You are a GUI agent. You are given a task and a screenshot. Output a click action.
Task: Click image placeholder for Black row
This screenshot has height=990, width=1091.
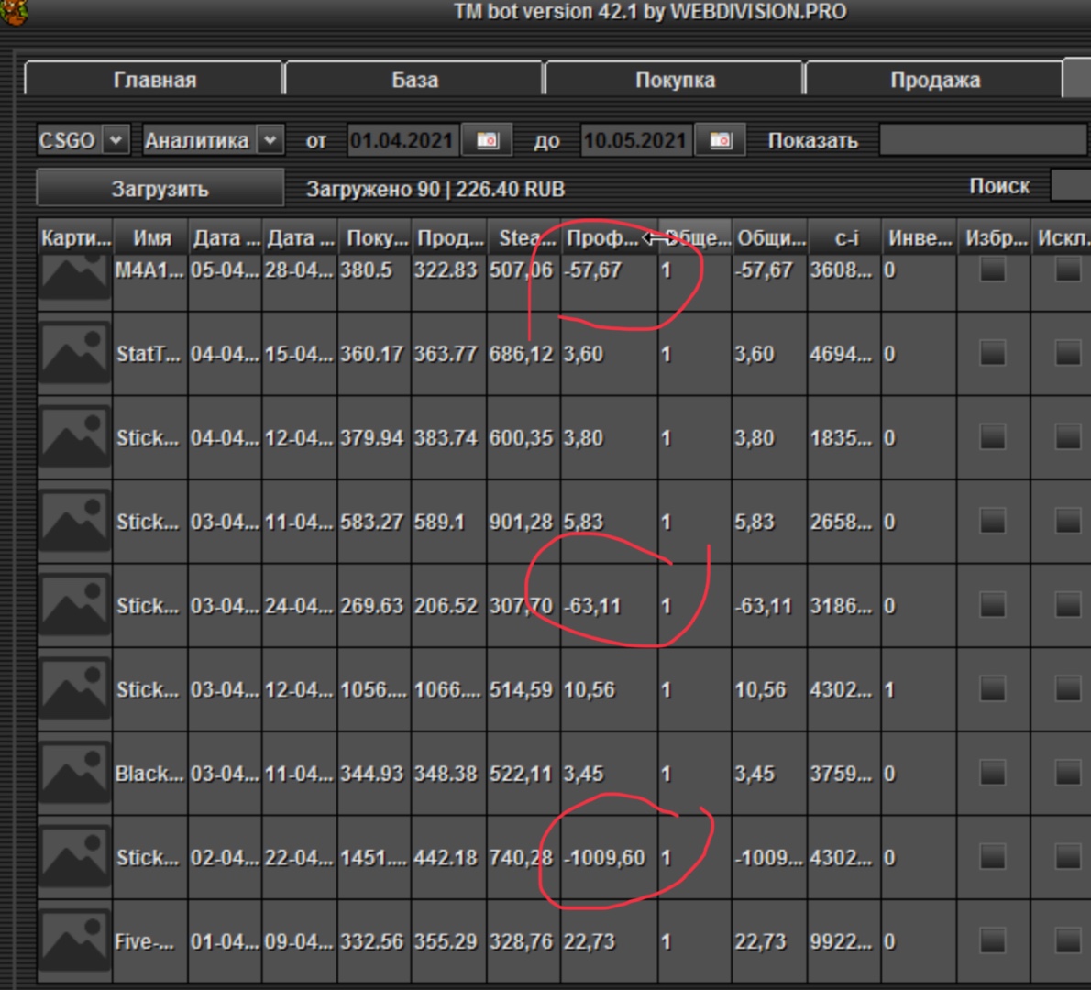point(74,774)
